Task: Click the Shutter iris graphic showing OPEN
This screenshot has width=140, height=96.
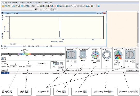Action: pyautogui.click(x=107, y=55)
